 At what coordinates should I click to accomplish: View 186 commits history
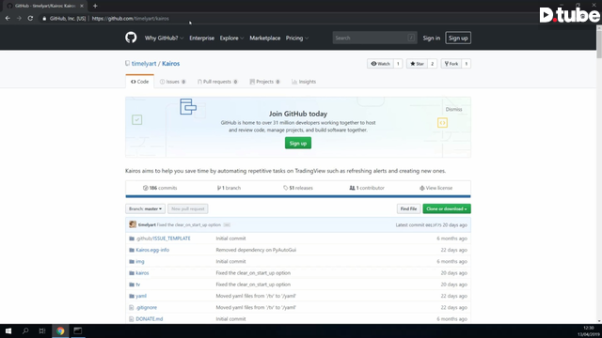160,188
